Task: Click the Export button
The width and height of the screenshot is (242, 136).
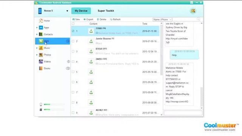Action: coord(88,19)
